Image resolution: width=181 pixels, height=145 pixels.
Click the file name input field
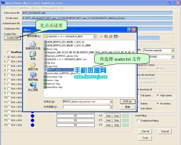point(86,102)
